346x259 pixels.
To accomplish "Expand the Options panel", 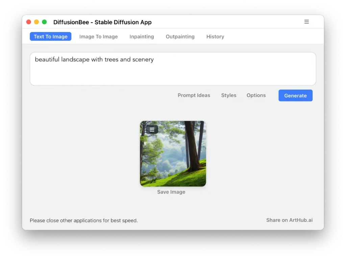I will point(256,95).
